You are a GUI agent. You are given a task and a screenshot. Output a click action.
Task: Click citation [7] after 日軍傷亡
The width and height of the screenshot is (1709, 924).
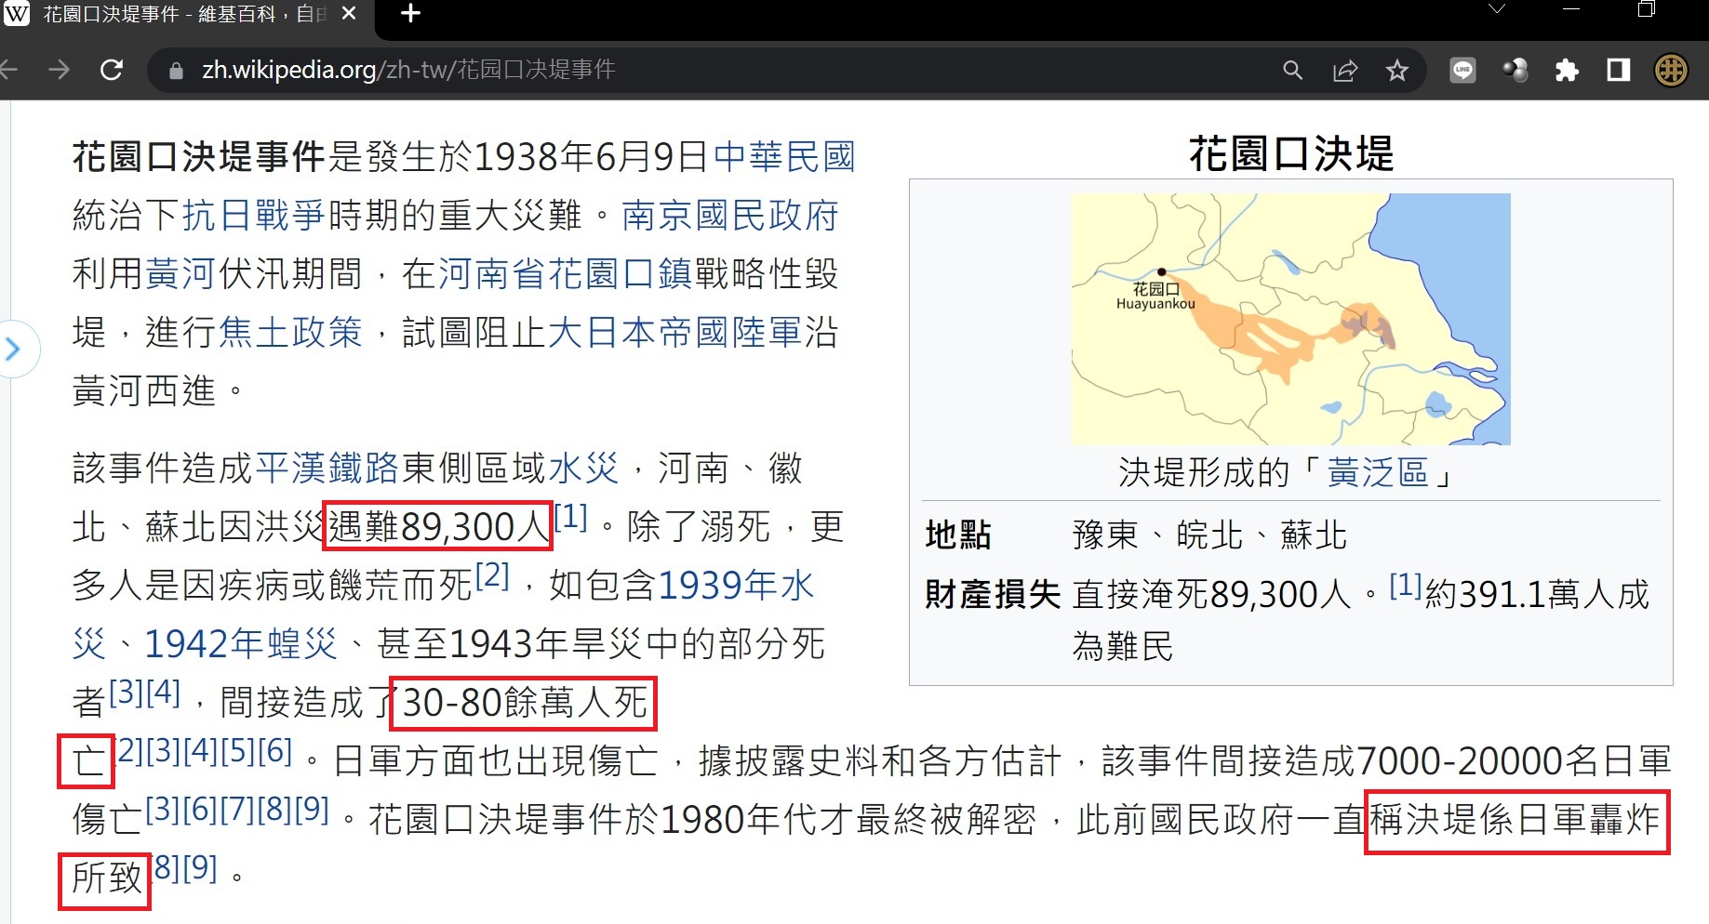(x=238, y=809)
